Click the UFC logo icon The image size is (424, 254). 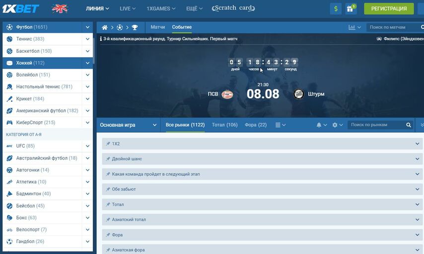pos(9,146)
